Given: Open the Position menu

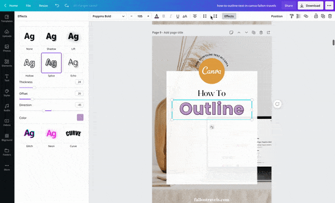Looking at the screenshot, I should (277, 16).
